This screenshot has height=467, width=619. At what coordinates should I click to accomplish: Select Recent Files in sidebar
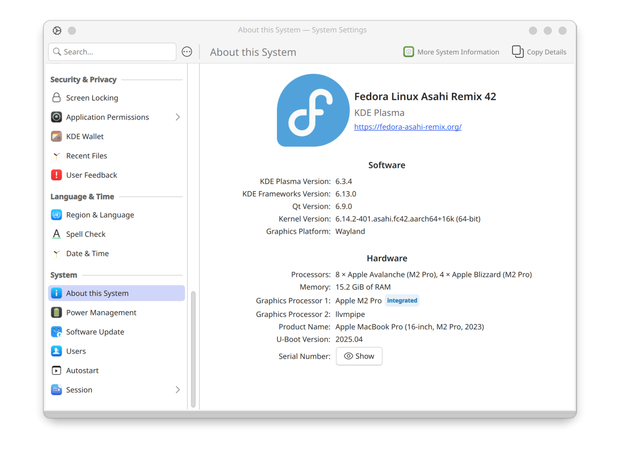pyautogui.click(x=86, y=156)
